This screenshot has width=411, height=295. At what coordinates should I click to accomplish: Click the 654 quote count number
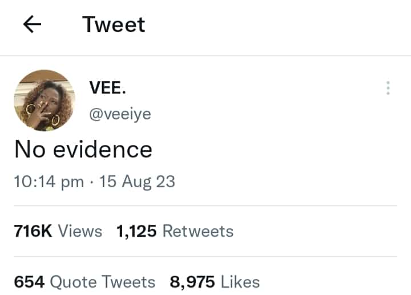[30, 281]
